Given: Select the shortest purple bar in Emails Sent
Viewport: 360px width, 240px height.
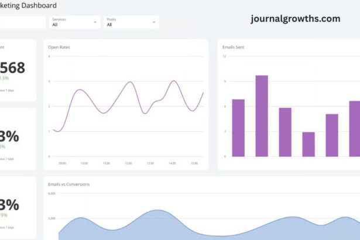Looking at the screenshot, I should [x=308, y=144].
